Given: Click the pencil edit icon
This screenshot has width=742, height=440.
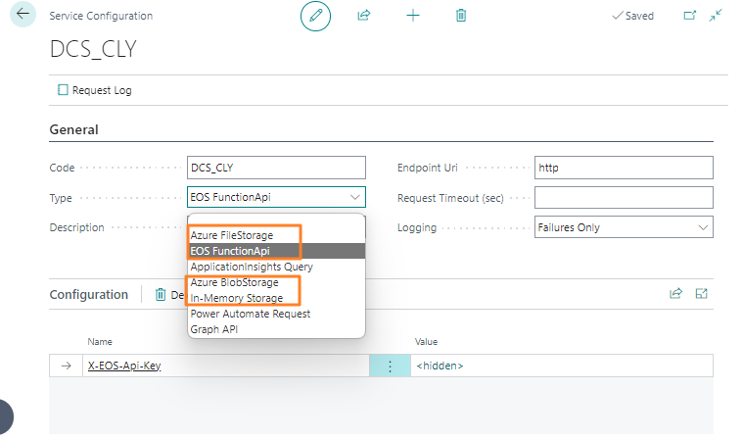Looking at the screenshot, I should (315, 16).
